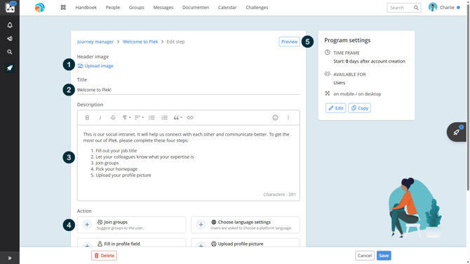Open the organization logo at sidebar top
Viewport: 470px width, 264px height.
coord(10,8)
